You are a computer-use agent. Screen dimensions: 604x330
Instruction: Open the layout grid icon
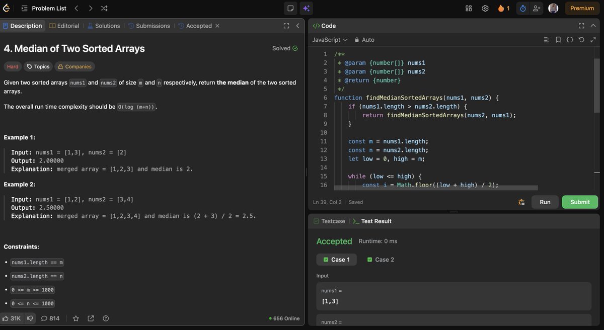click(469, 8)
